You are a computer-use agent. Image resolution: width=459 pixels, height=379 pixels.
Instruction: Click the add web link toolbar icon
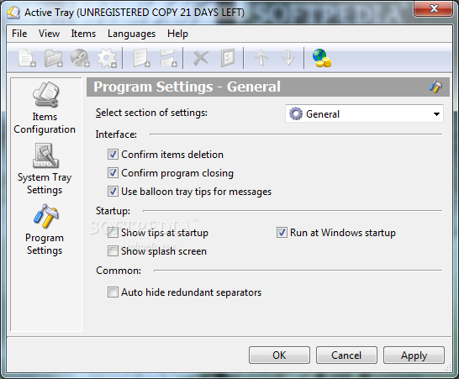tap(80, 58)
